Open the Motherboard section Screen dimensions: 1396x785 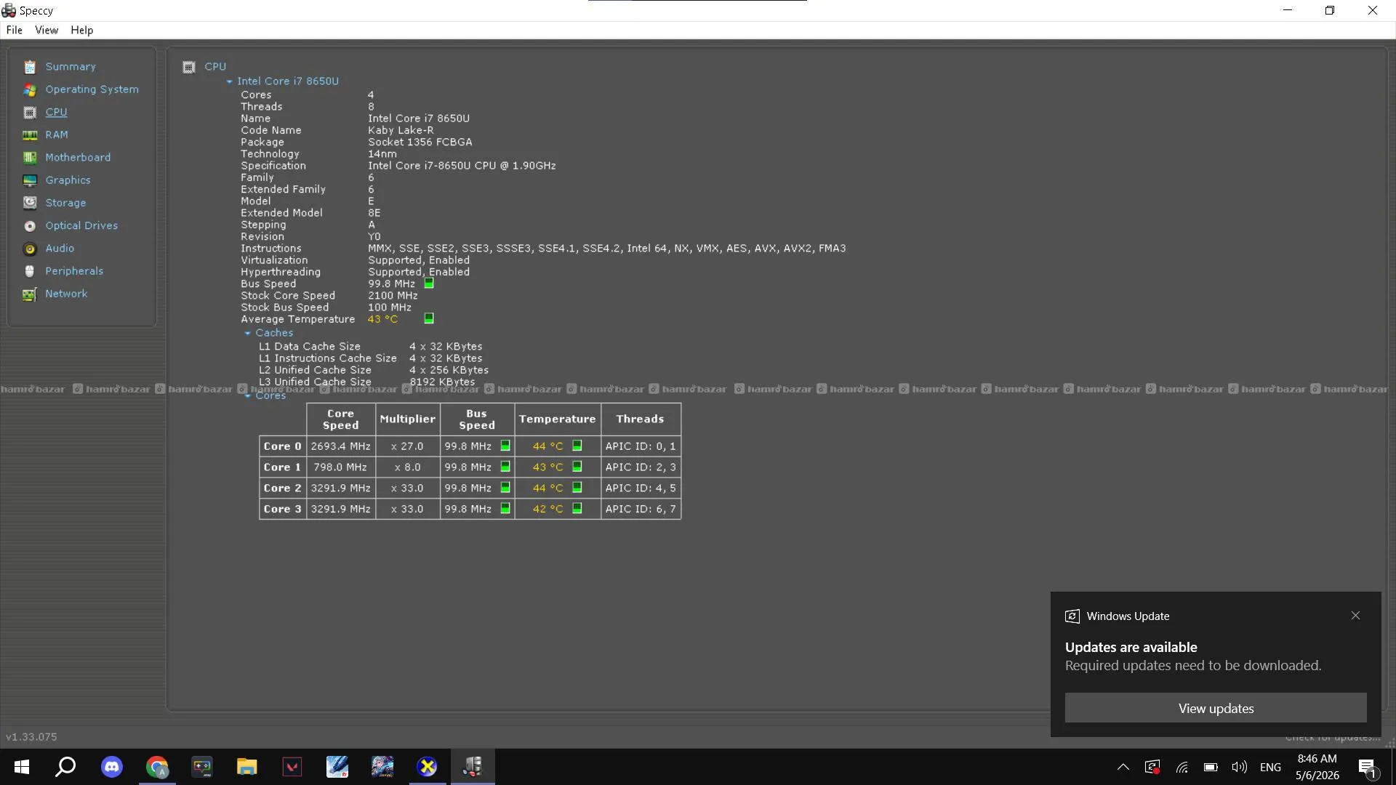(x=78, y=158)
